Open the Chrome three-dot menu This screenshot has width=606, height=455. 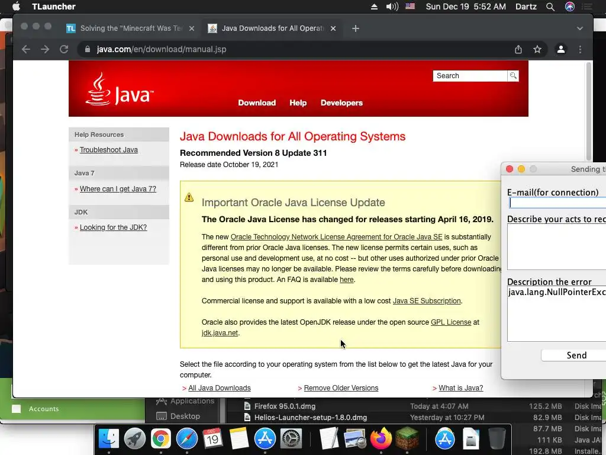(x=580, y=49)
